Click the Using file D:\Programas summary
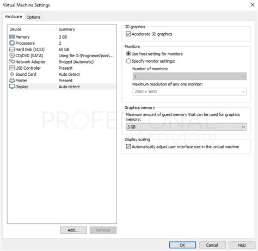 86,56
